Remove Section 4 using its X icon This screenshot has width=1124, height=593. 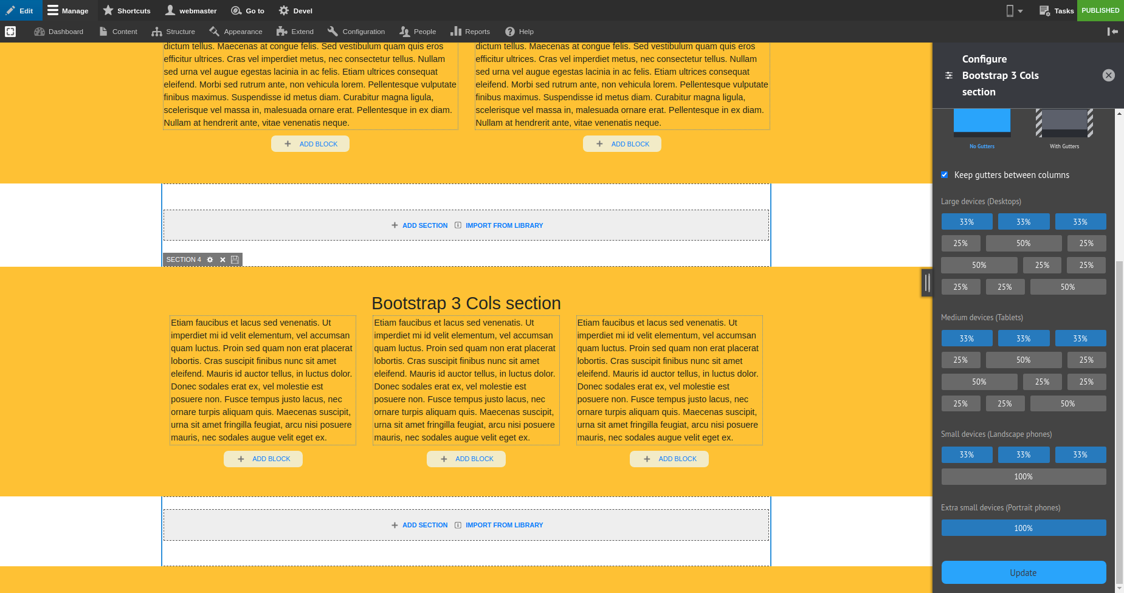point(222,259)
